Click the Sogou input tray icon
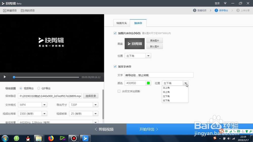The height and width of the screenshot is (142, 253). point(215,138)
